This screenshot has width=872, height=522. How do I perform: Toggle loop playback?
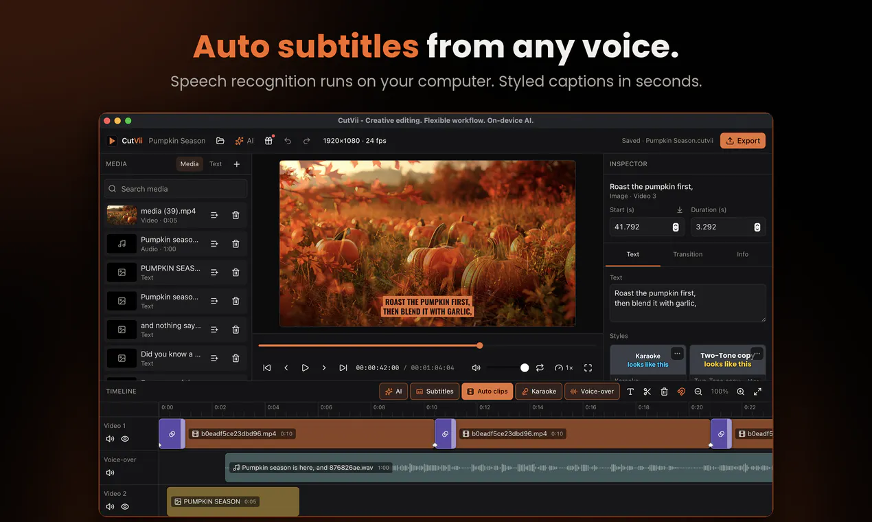(540, 368)
